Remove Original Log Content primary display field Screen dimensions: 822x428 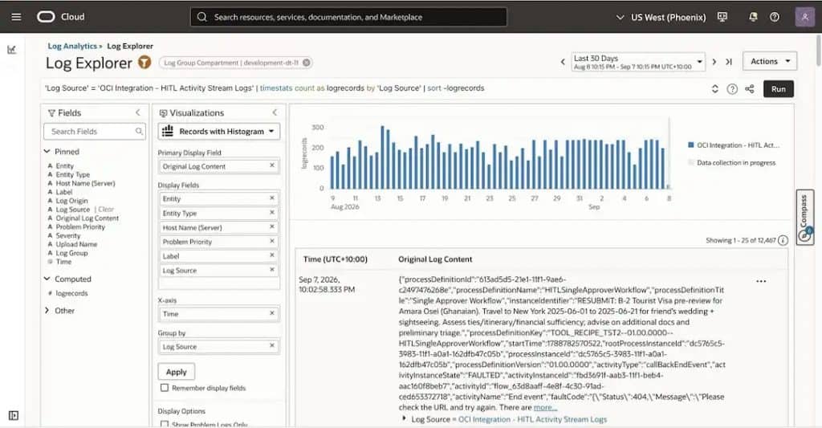(272, 165)
